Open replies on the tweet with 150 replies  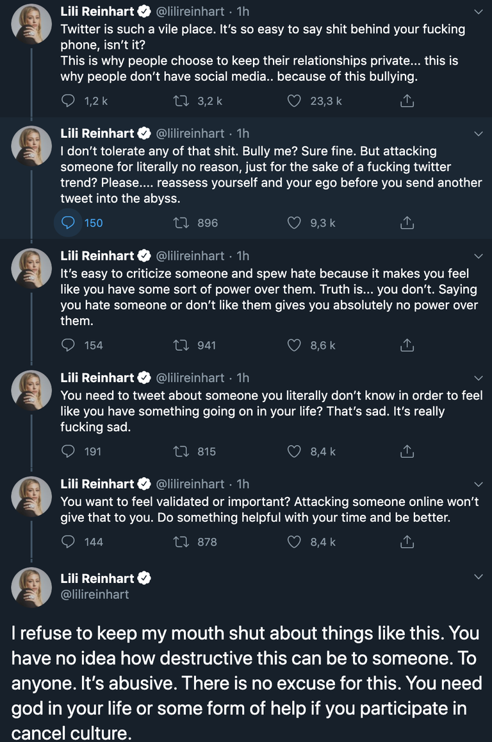[68, 223]
